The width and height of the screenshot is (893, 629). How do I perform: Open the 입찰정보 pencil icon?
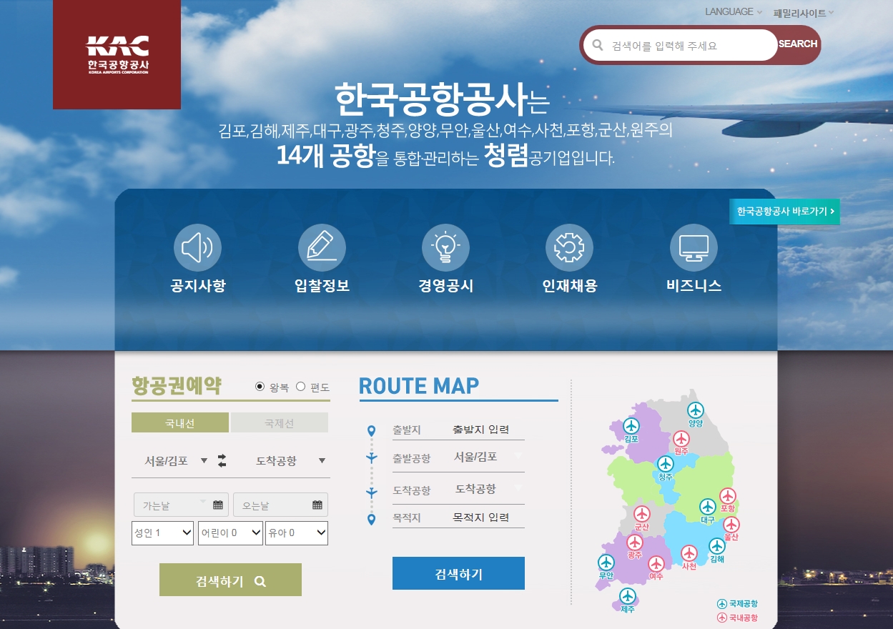pos(322,248)
